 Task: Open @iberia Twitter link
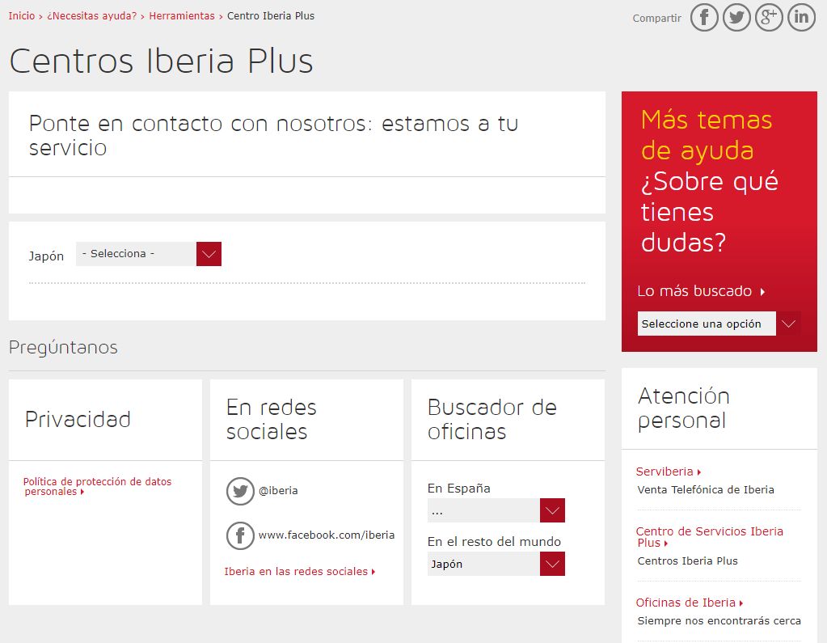click(278, 491)
